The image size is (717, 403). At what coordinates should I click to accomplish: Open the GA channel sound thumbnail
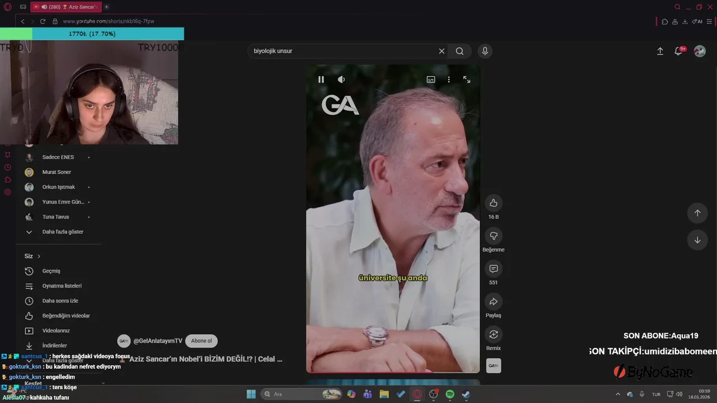tap(493, 365)
